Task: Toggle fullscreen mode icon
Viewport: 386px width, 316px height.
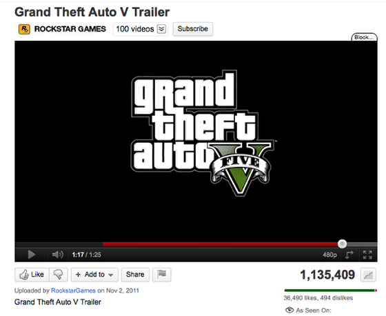Action: [x=367, y=255]
